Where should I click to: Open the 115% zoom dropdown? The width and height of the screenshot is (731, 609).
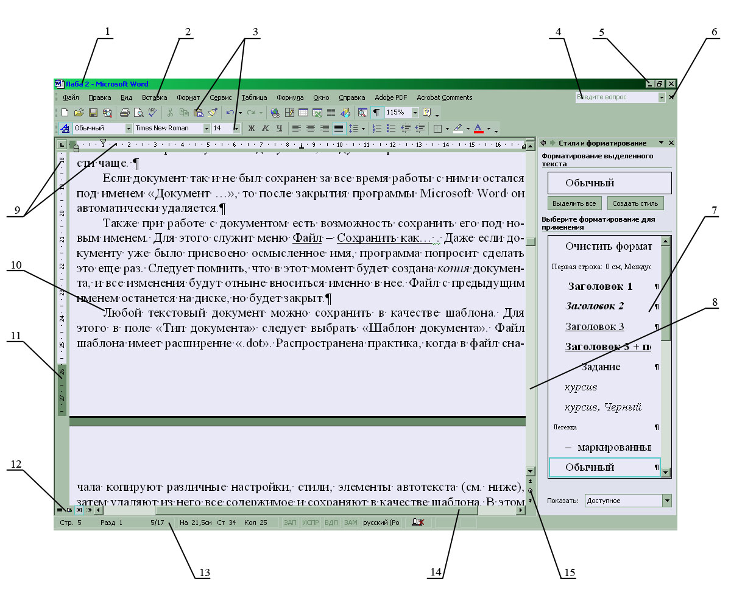[x=415, y=113]
